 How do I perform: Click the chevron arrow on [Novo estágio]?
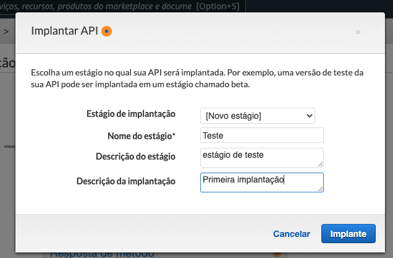point(310,116)
